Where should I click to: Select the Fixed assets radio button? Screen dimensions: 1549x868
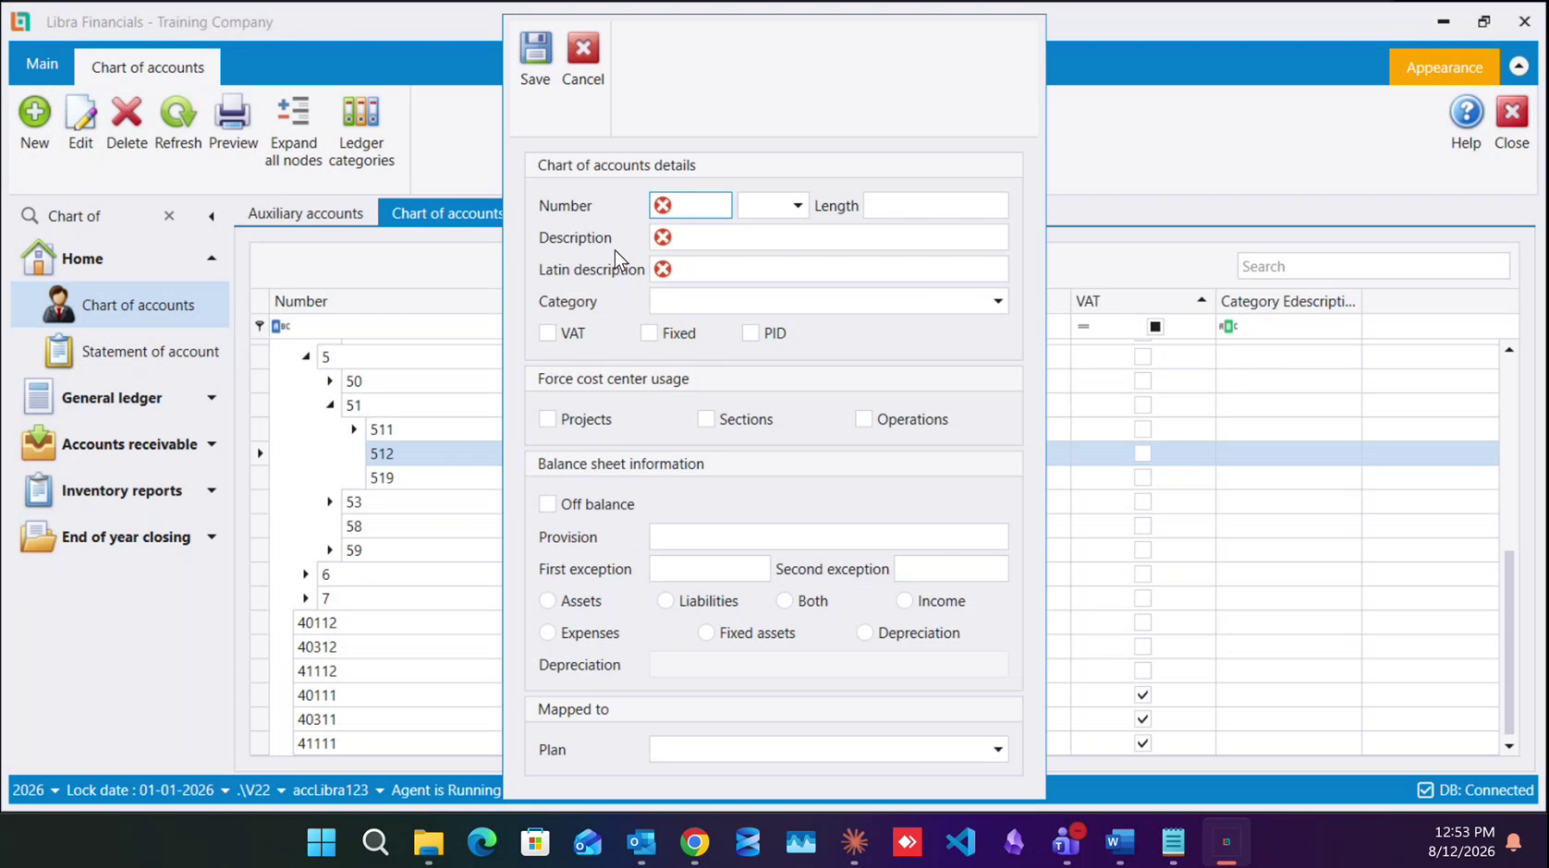(x=706, y=633)
